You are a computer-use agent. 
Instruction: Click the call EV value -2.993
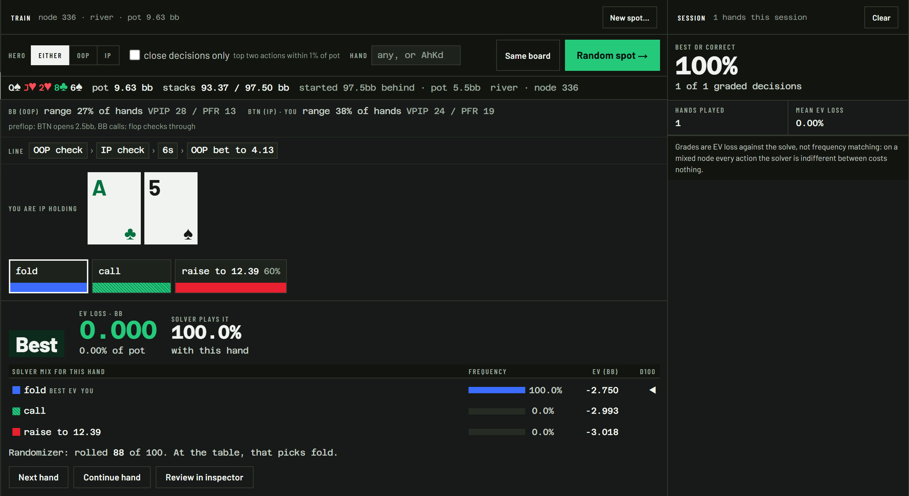coord(602,411)
